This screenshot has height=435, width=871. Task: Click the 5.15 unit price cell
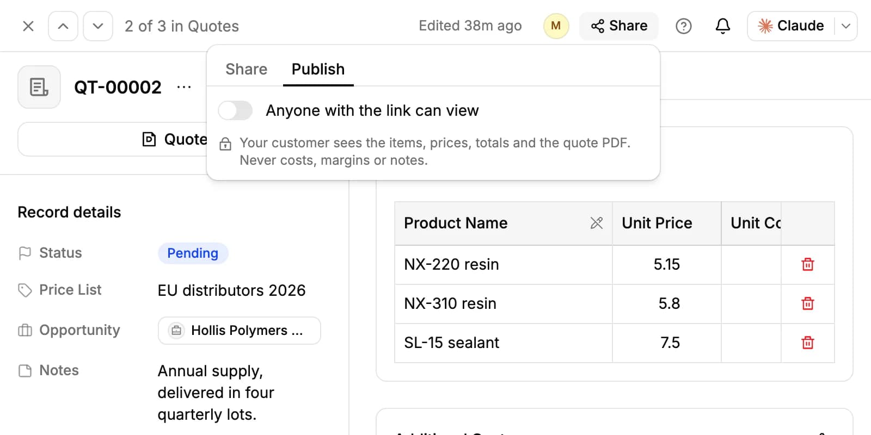[x=667, y=265]
